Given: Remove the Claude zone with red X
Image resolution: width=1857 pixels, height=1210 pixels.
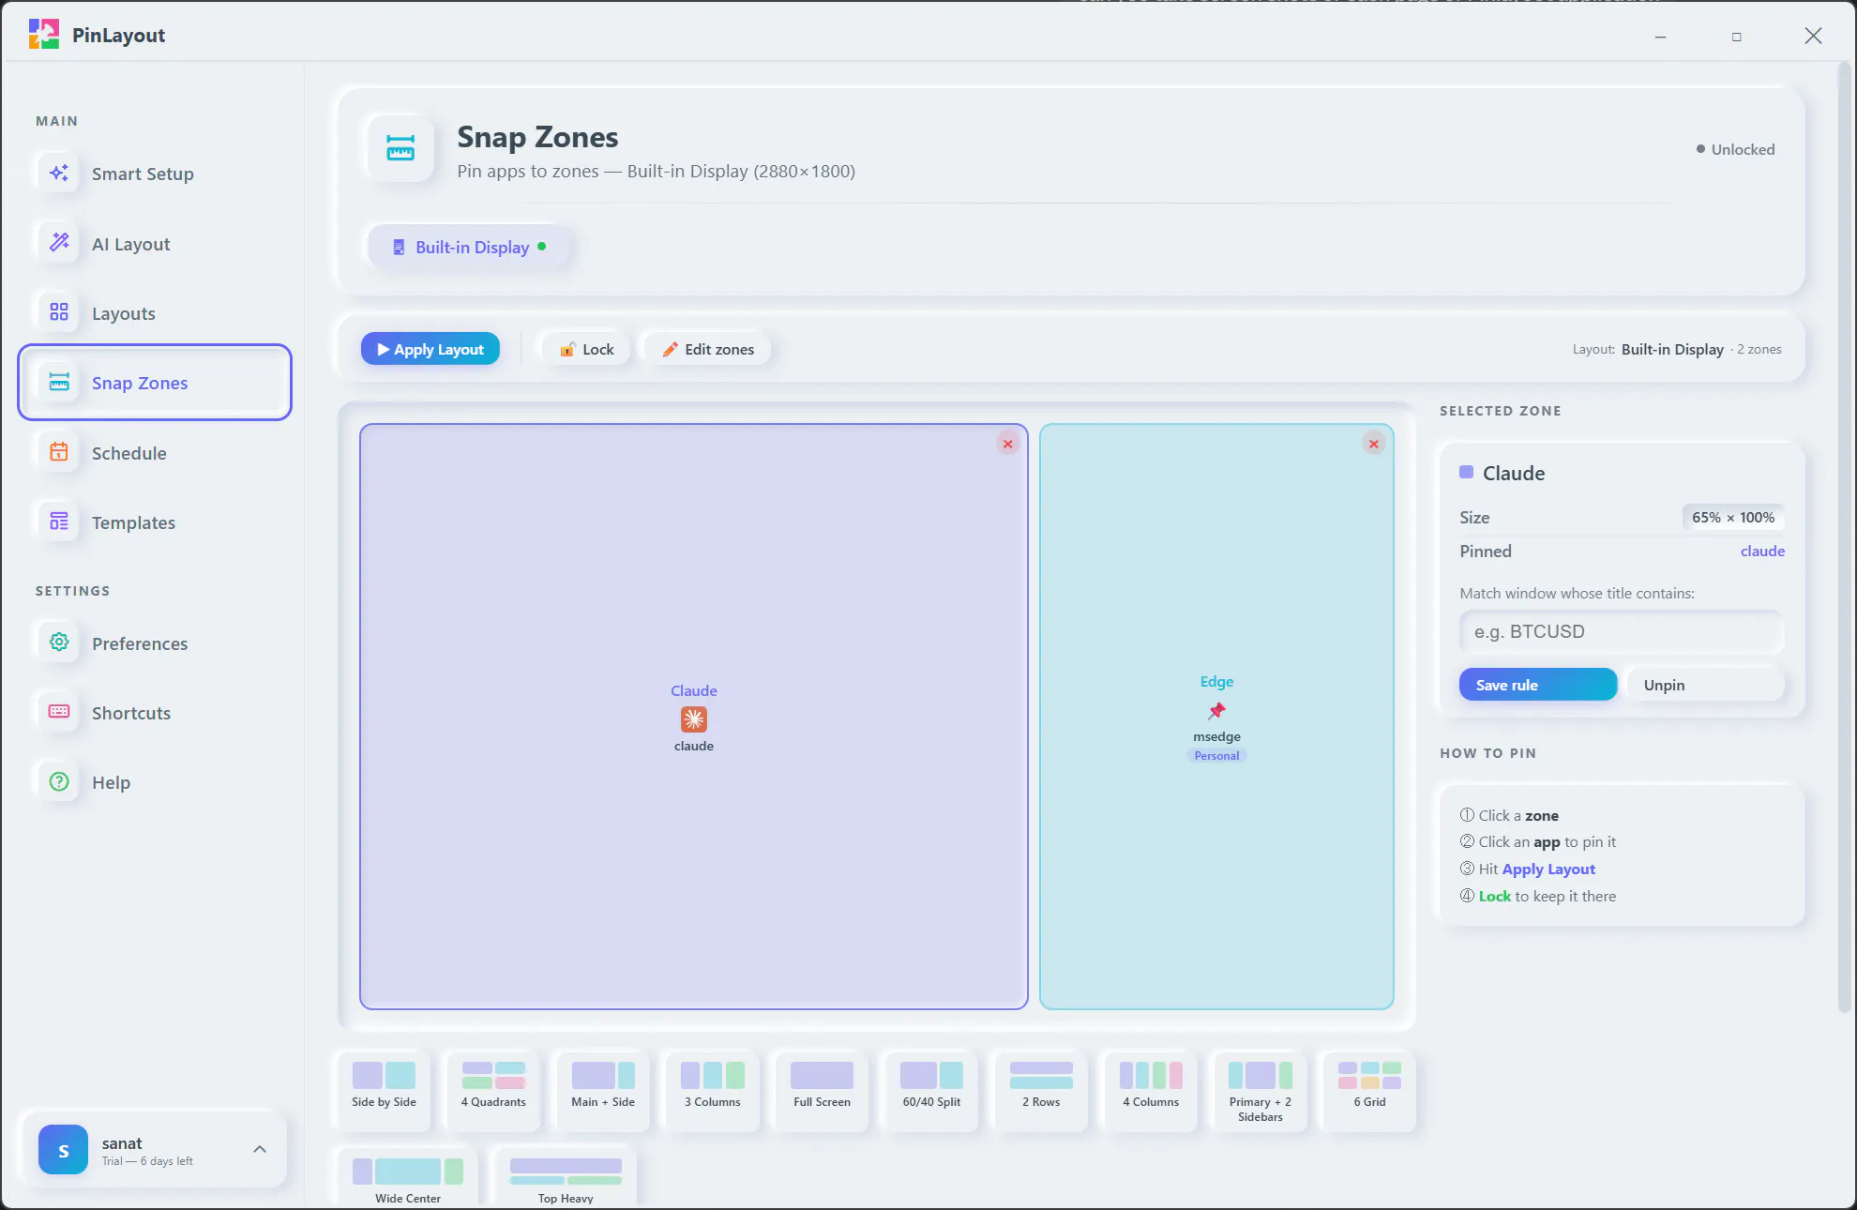Looking at the screenshot, I should point(1008,445).
